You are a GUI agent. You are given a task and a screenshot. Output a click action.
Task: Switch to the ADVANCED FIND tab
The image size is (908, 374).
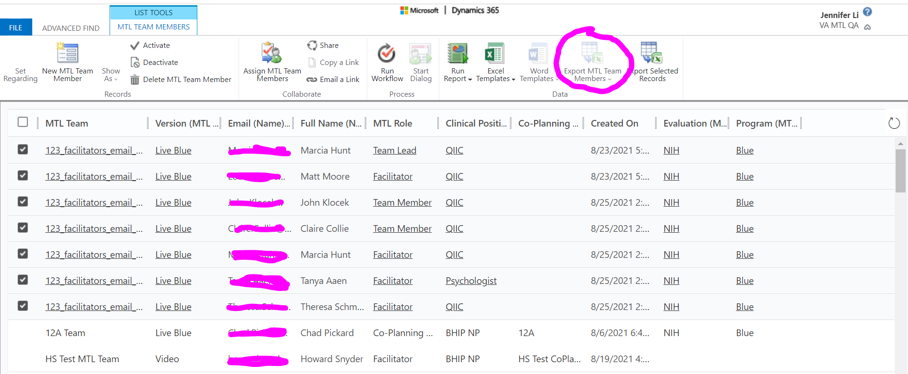pos(71,28)
